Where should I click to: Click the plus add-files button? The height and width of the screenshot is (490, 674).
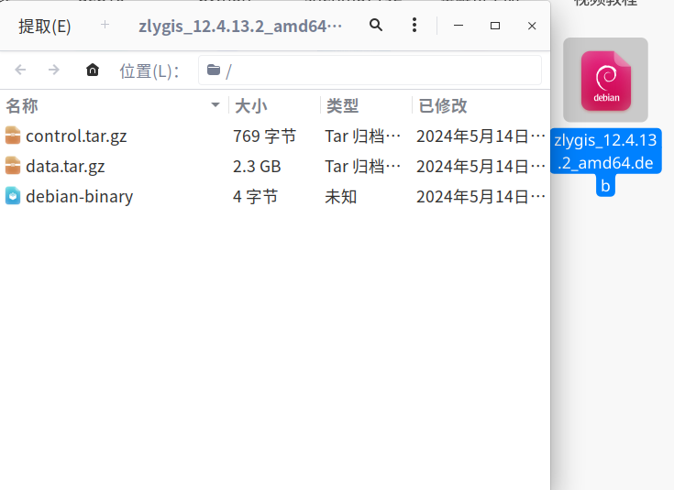(x=105, y=25)
